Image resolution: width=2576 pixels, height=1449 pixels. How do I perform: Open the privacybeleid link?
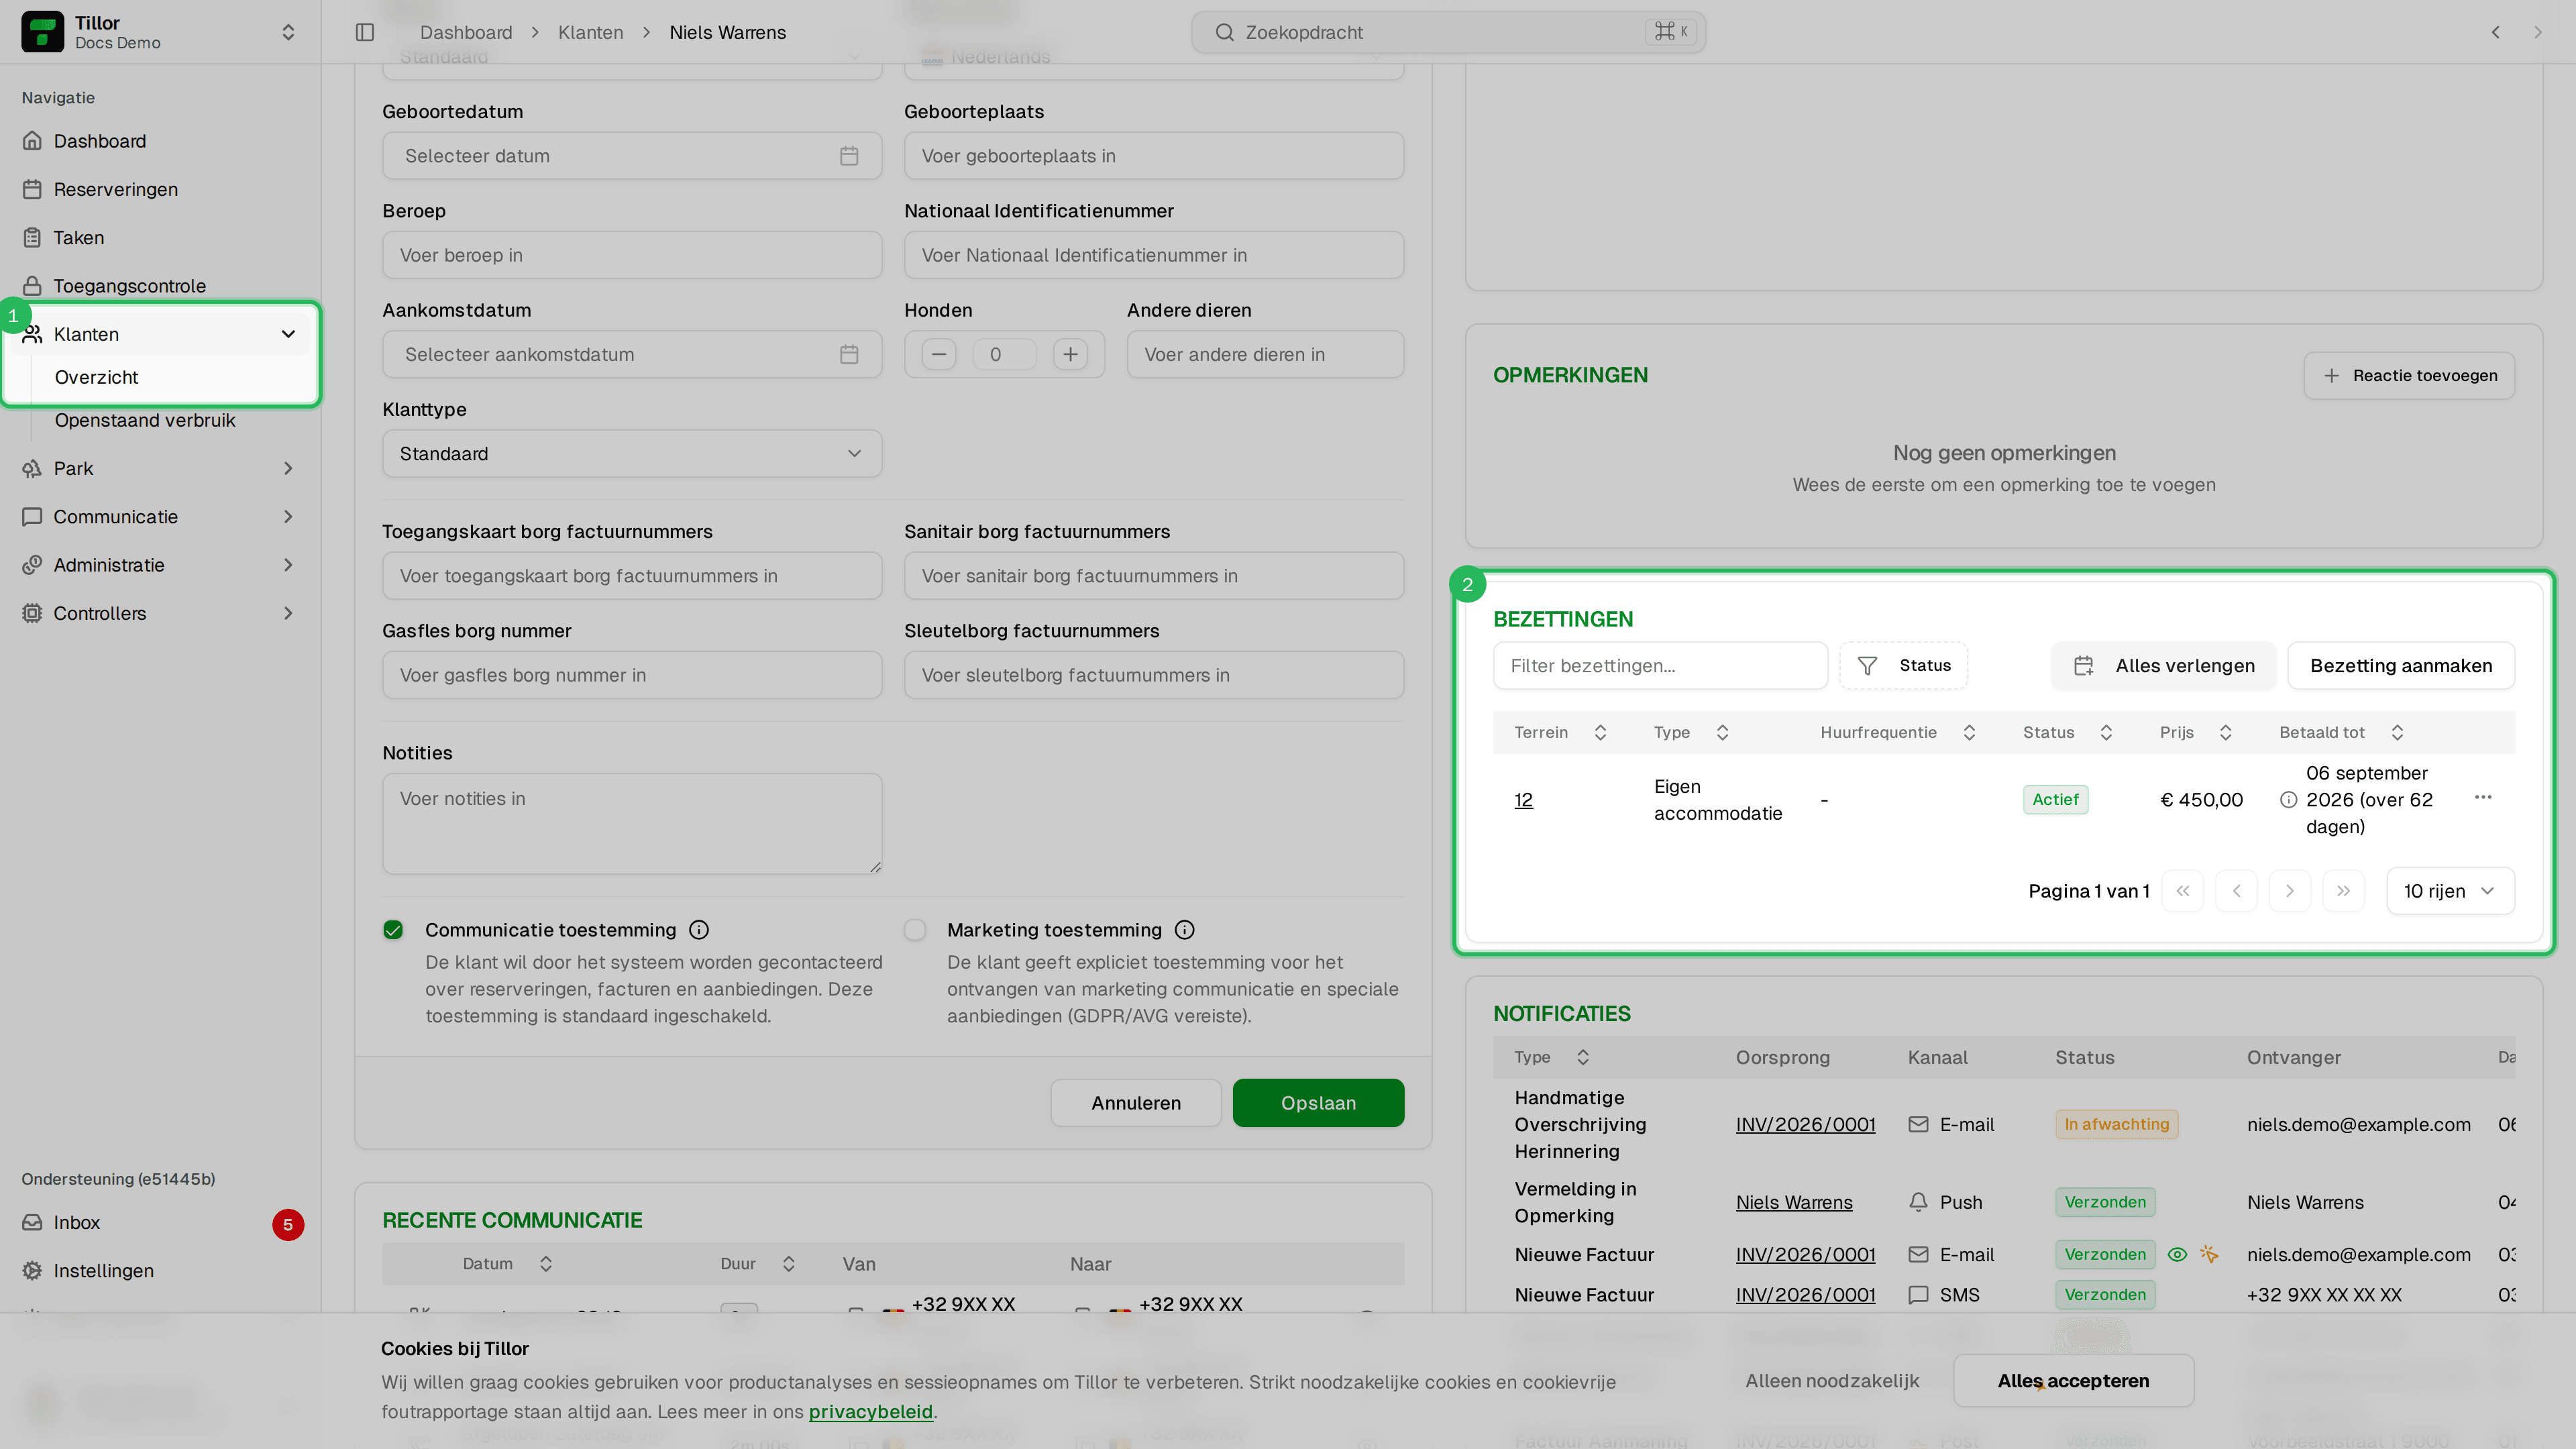point(870,1412)
